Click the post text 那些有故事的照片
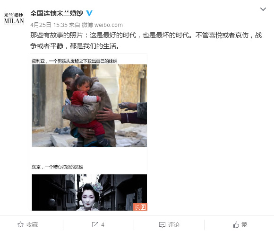The image size is (274, 231). click(56, 35)
